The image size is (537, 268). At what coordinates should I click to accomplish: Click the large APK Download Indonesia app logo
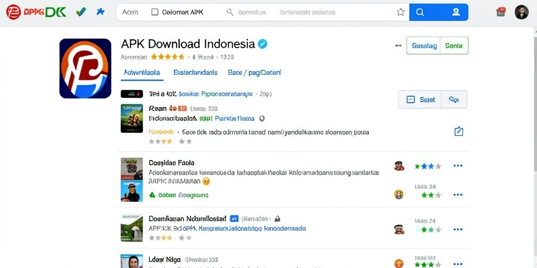85,69
